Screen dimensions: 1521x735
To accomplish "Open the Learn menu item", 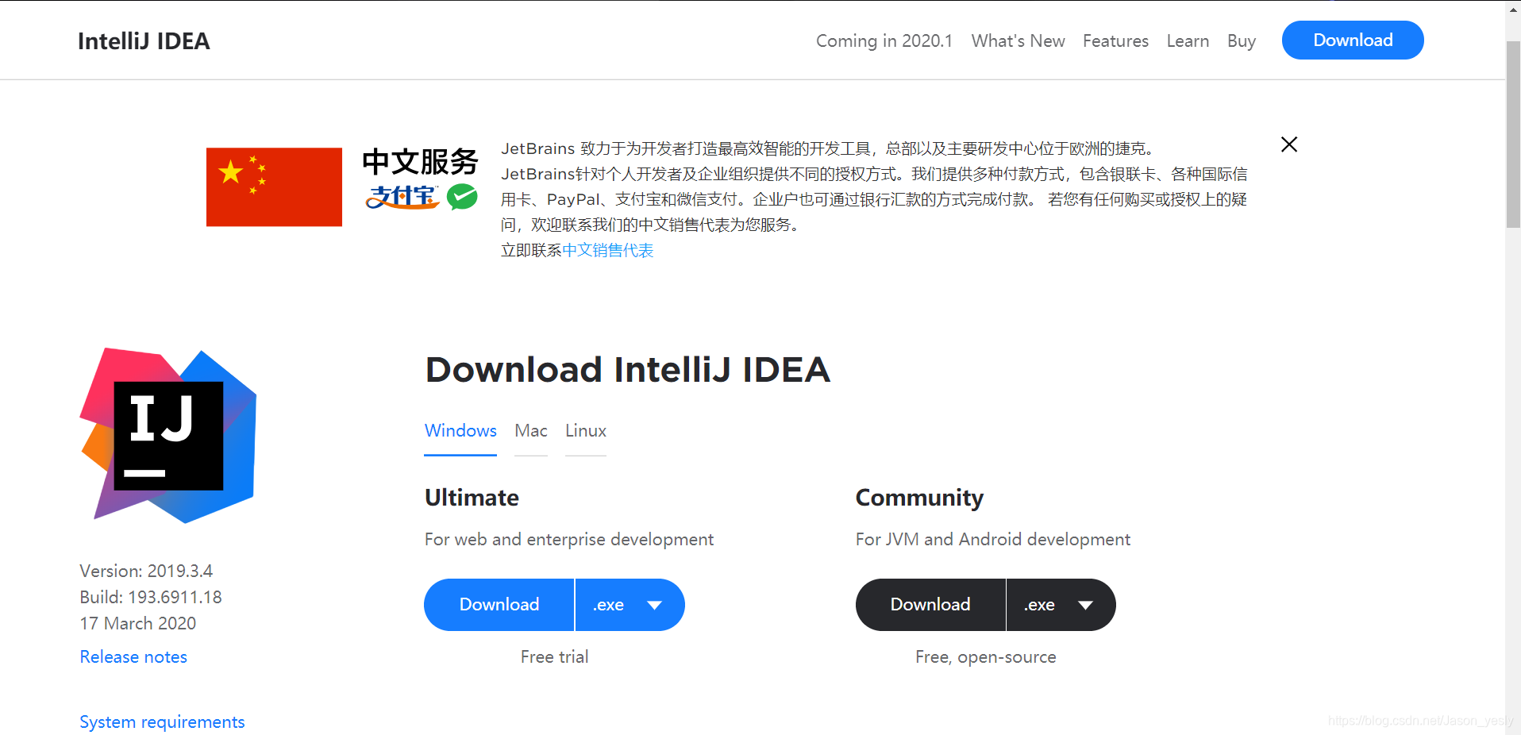I will 1188,41.
